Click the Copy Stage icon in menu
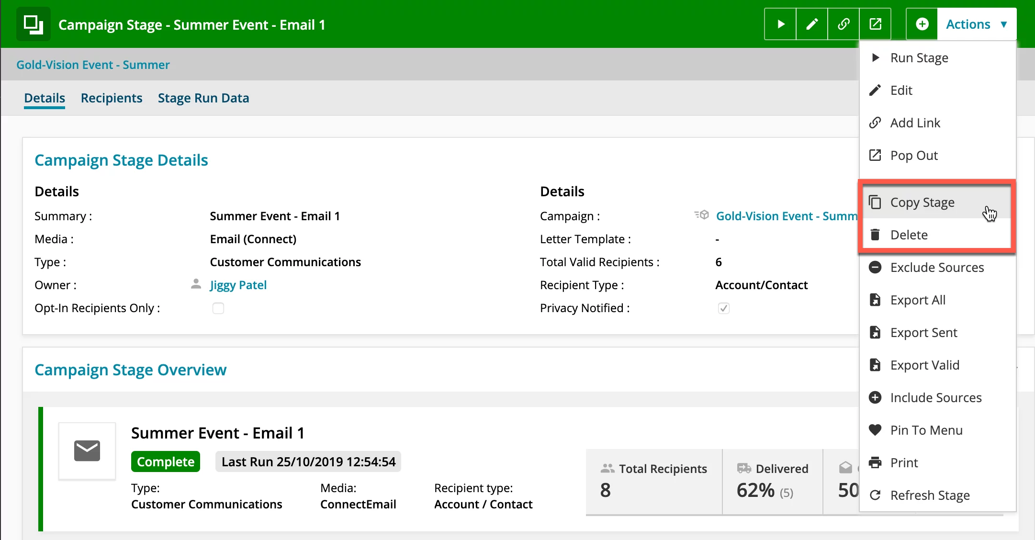The image size is (1035, 540). coord(875,202)
